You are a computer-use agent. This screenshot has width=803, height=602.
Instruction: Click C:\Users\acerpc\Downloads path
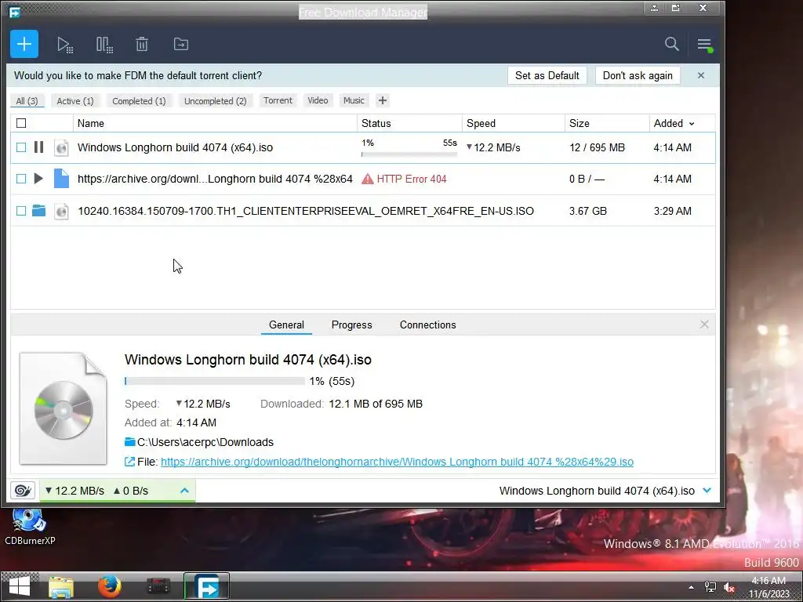205,442
